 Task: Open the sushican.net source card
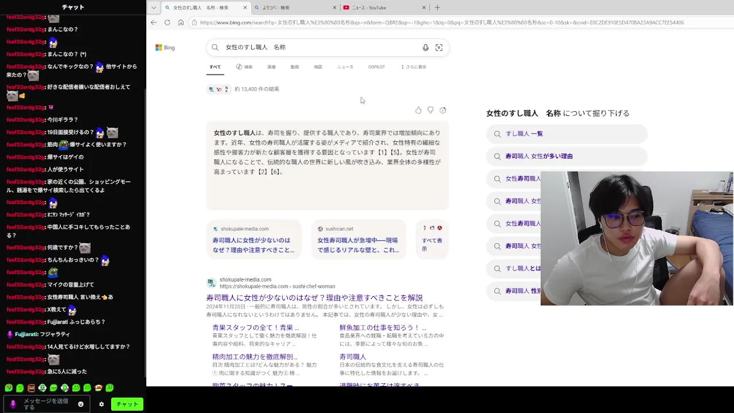(x=359, y=239)
